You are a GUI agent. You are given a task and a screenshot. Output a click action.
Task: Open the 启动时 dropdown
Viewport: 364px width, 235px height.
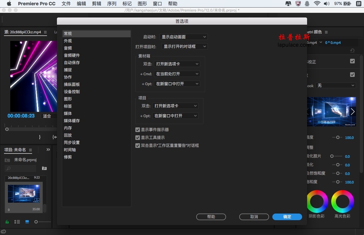[183, 37]
